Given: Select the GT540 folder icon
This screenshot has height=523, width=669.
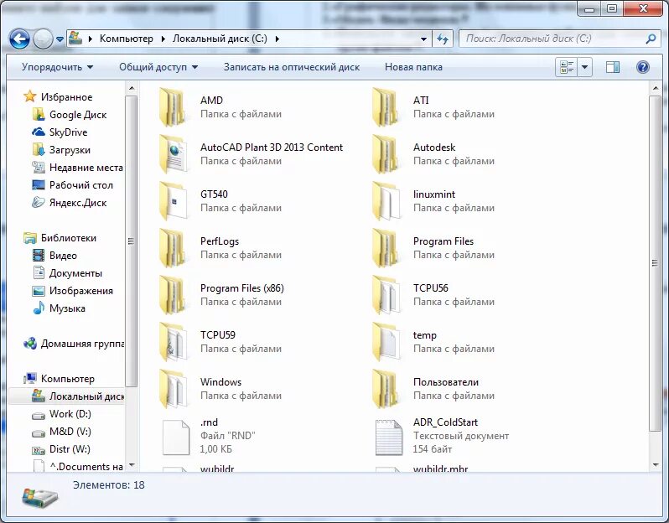Looking at the screenshot, I should (x=174, y=201).
